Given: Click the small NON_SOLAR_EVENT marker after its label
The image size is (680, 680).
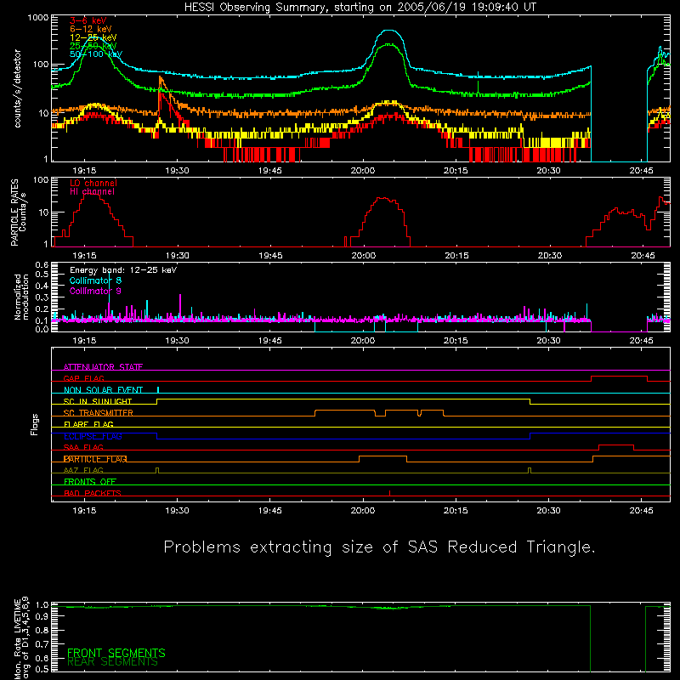Looking at the screenshot, I should (158, 389).
